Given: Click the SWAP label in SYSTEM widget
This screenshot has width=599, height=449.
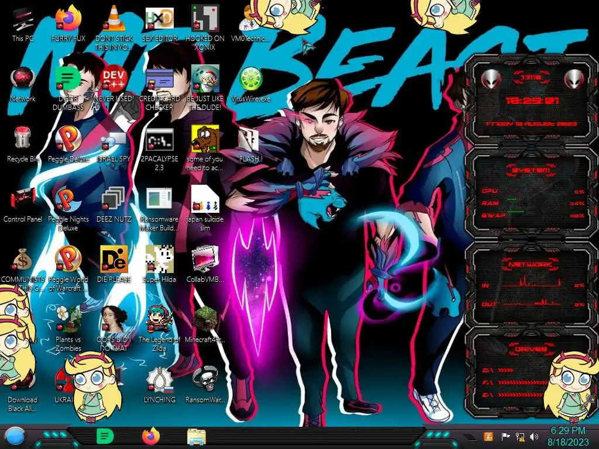Looking at the screenshot, I should (493, 215).
